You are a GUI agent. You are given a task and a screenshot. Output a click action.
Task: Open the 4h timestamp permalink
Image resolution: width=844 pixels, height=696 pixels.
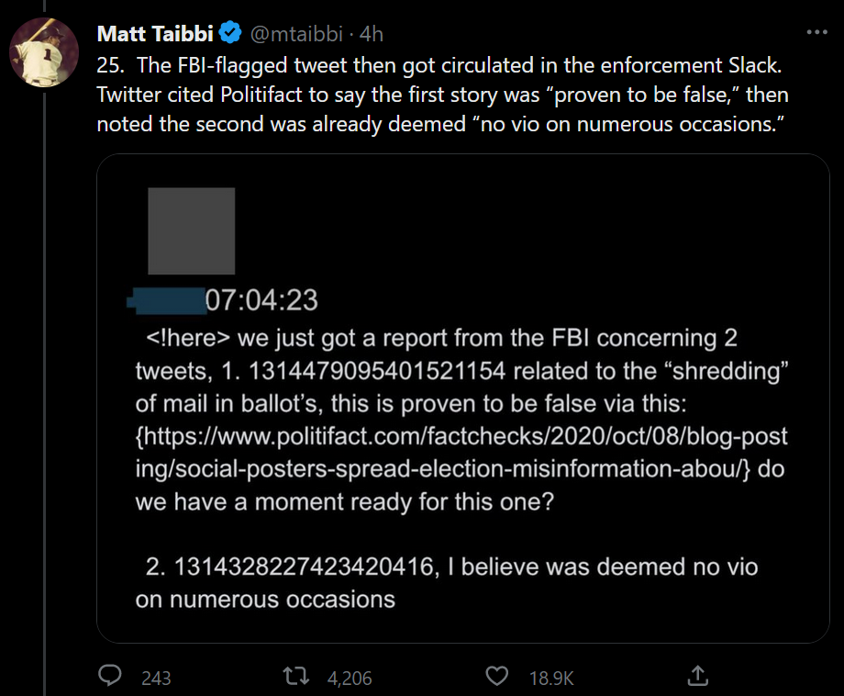tap(372, 34)
